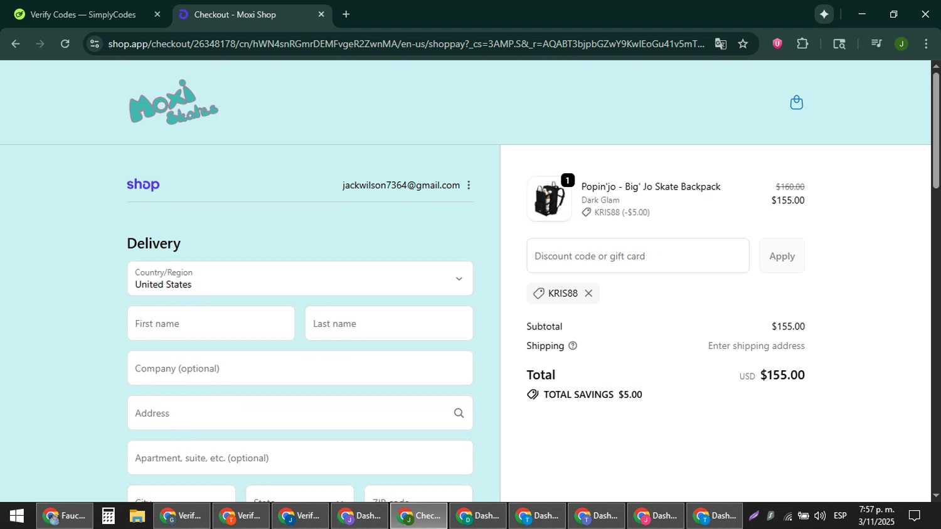
Task: Open the shopping bag cart icon
Action: click(796, 102)
